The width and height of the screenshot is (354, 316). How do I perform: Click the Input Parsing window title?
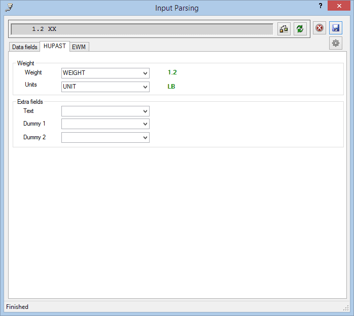pos(177,8)
